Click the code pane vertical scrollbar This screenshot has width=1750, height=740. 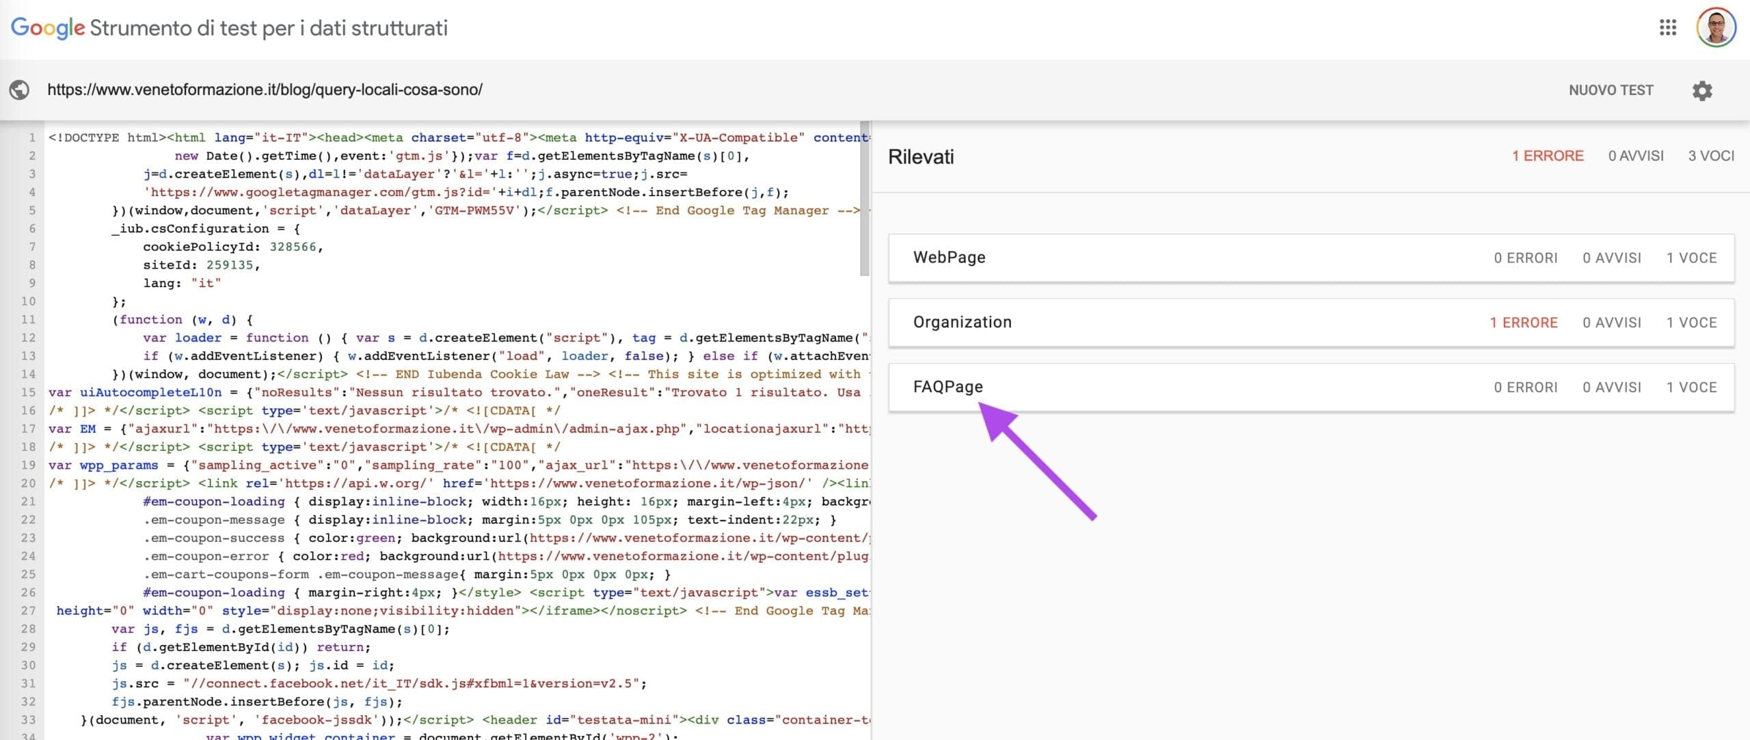(865, 200)
